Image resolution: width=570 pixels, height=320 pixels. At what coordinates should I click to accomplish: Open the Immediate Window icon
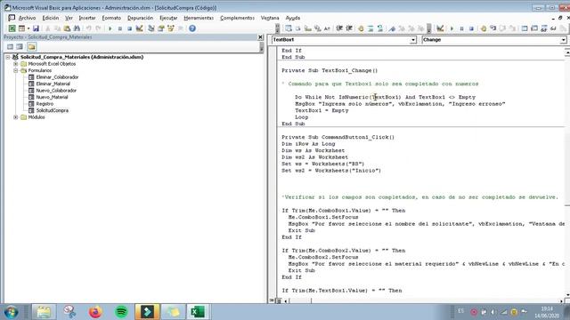pos(534,28)
